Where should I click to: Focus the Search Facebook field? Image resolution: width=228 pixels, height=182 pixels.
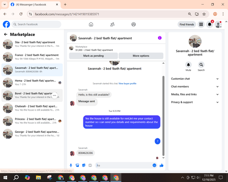36,24
